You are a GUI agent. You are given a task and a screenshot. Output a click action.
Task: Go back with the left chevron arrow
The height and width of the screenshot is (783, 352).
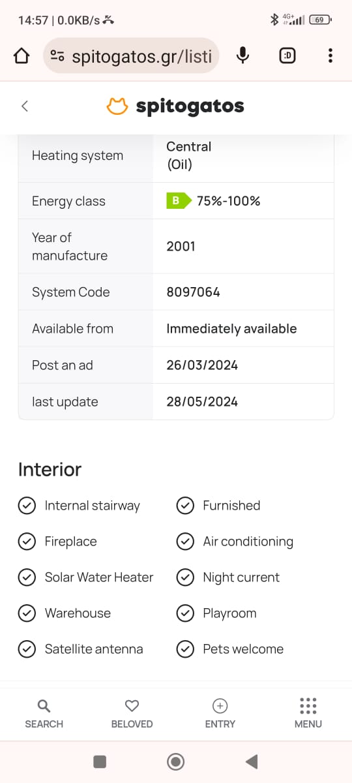pos(25,106)
